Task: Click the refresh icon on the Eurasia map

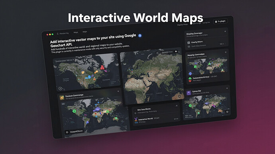Action: [157, 53]
